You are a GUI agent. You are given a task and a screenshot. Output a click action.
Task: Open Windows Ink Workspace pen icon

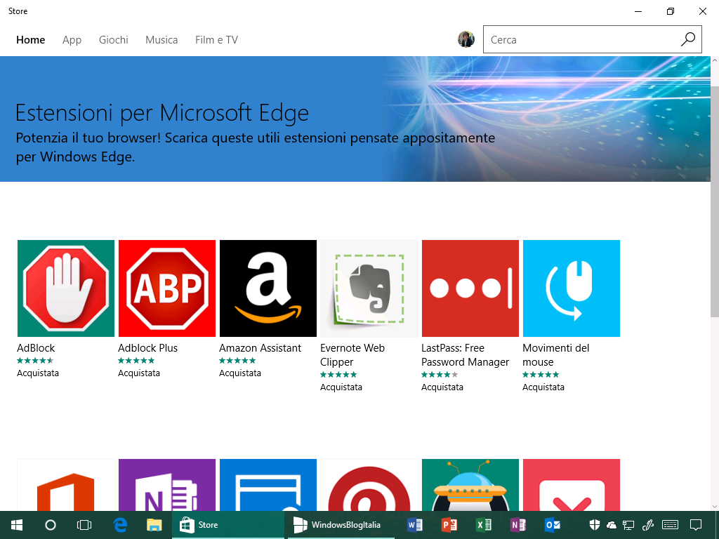[x=648, y=525]
